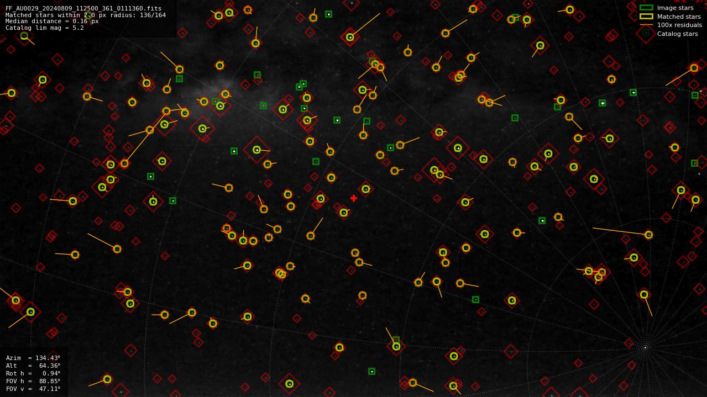
Task: Click the "Catalog lim mag = 5.2" text
Action: (45, 28)
